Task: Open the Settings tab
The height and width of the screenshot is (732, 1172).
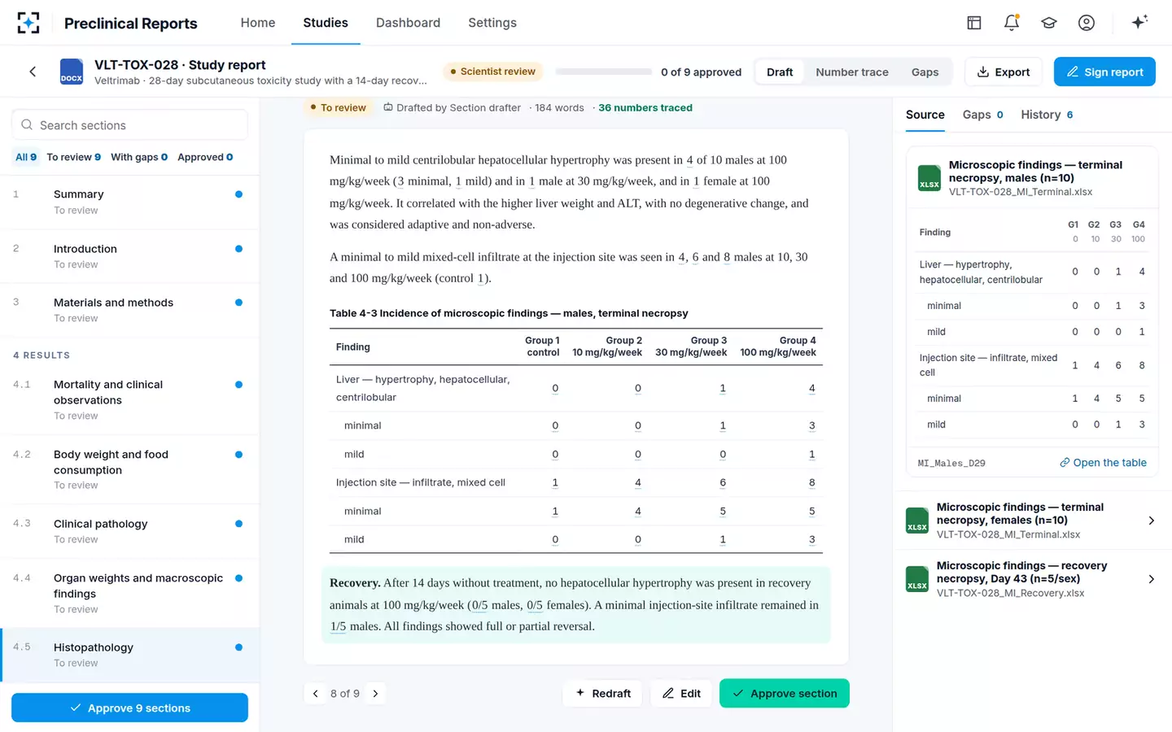Action: [x=492, y=23]
